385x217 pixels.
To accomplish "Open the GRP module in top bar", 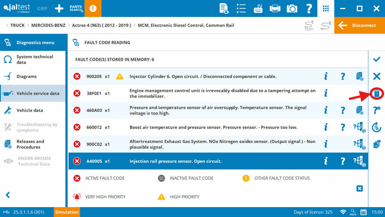I will (42, 8).
